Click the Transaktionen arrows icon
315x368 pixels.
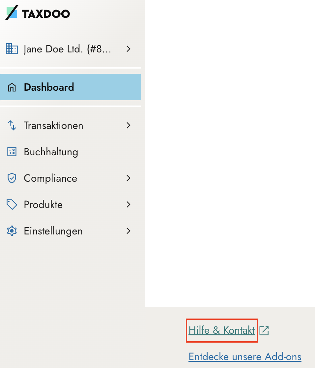tap(12, 125)
